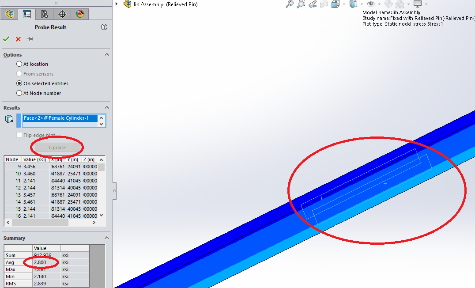Viewport: 475px width, 288px height.
Task: Pin the Probe Result panel
Action: 30,39
